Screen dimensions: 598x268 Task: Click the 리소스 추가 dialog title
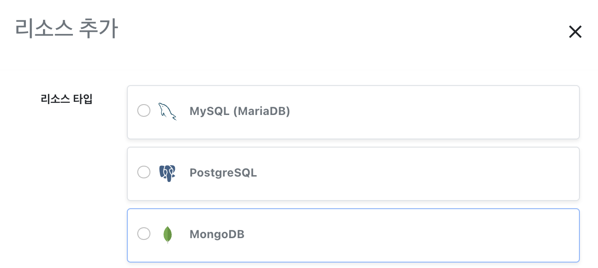click(x=67, y=29)
